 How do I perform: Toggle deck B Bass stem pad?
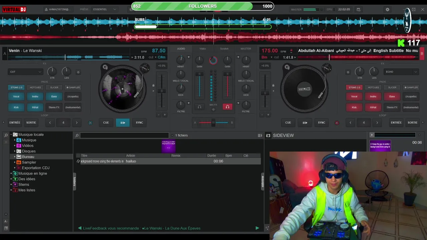point(392,96)
